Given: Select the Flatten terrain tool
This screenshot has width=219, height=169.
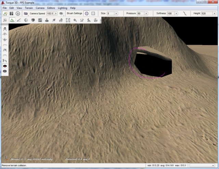Looking at the screenshot, I should point(5,55).
